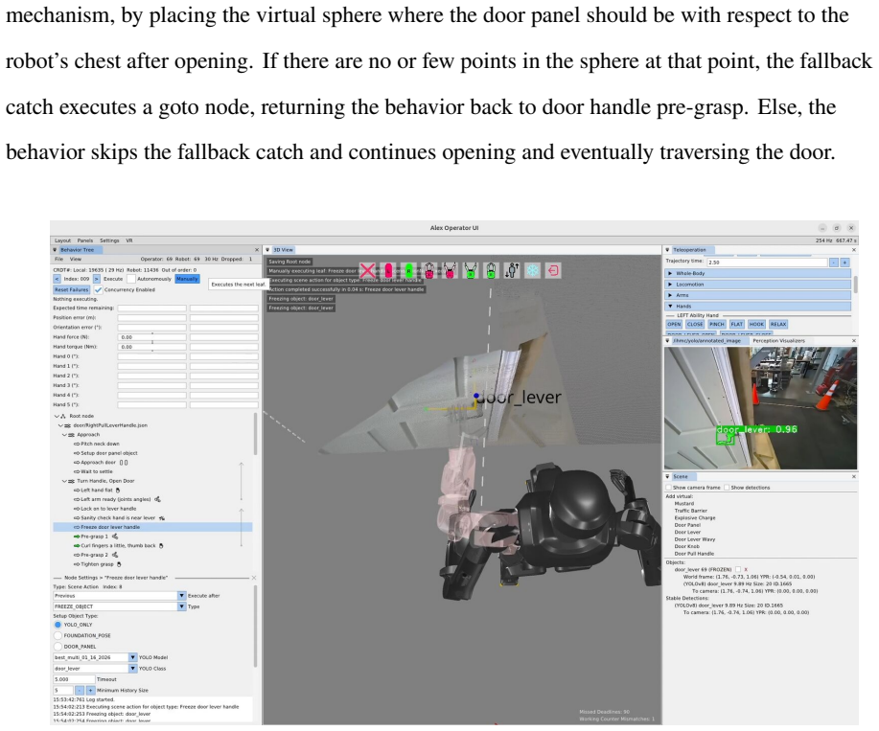Click the hand icon next to Curl fingers a little
This screenshot has width=879, height=731.
161,545
